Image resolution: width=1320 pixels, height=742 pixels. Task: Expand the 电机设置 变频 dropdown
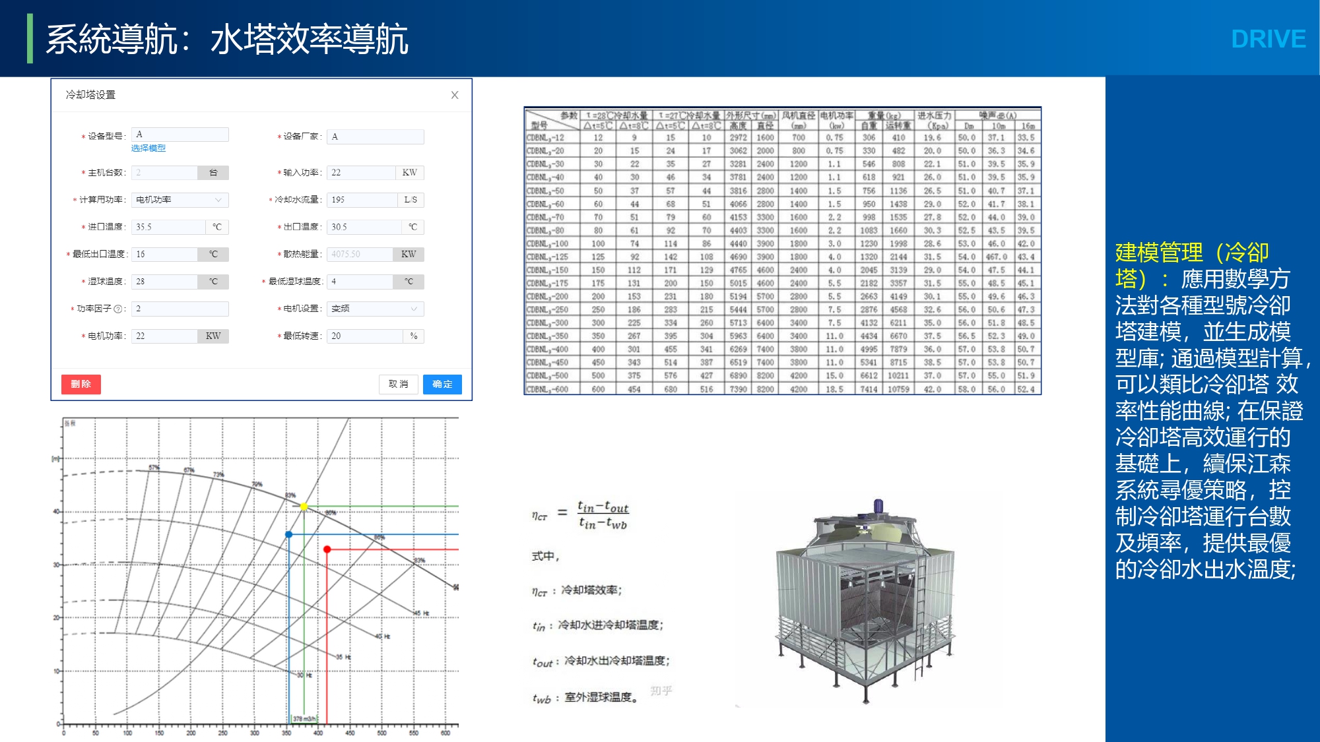coord(375,309)
